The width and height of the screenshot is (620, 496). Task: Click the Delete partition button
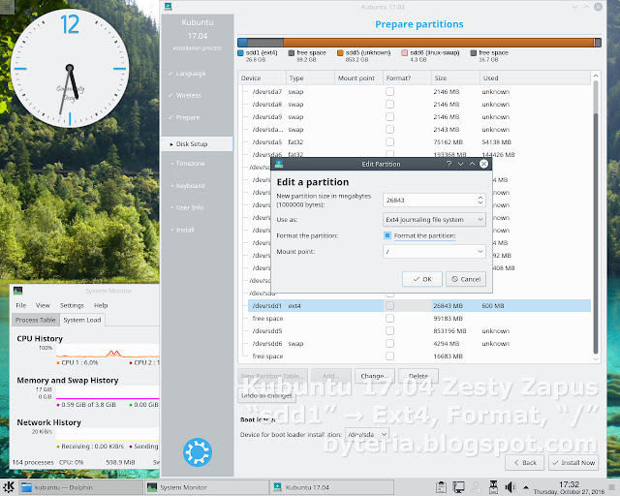coord(418,376)
